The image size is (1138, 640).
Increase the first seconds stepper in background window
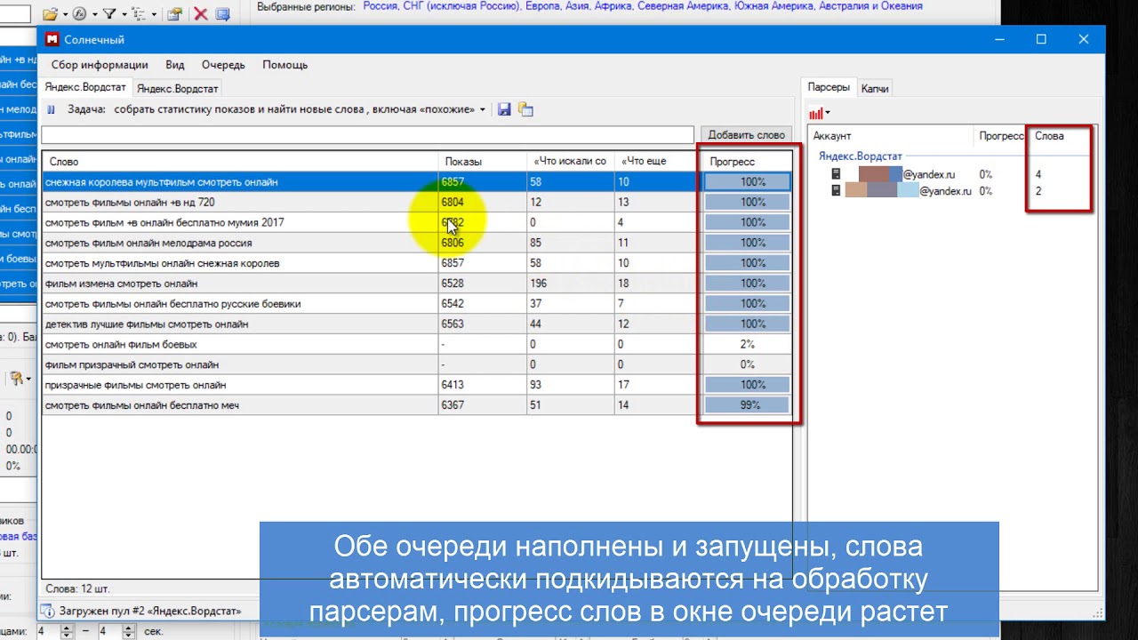point(68,628)
